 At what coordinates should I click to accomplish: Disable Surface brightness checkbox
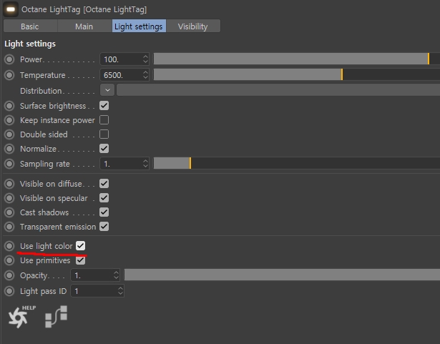point(104,106)
